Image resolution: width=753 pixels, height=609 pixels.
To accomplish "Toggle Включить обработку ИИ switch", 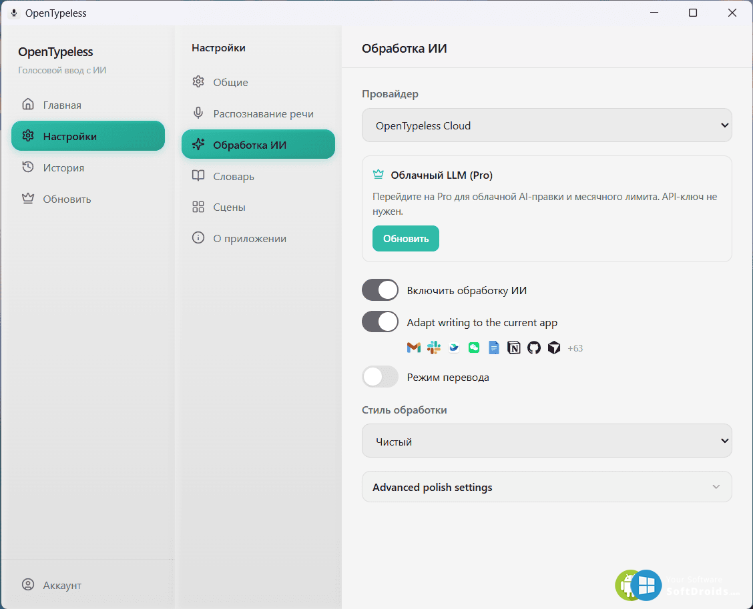I will [x=380, y=290].
